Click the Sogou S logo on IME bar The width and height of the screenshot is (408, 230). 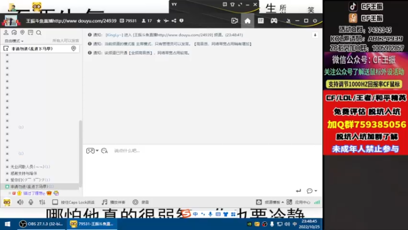coord(186,214)
